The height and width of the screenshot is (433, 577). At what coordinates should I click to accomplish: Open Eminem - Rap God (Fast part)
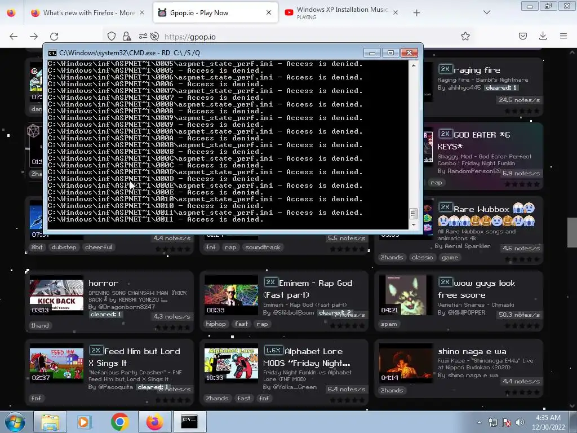click(308, 289)
